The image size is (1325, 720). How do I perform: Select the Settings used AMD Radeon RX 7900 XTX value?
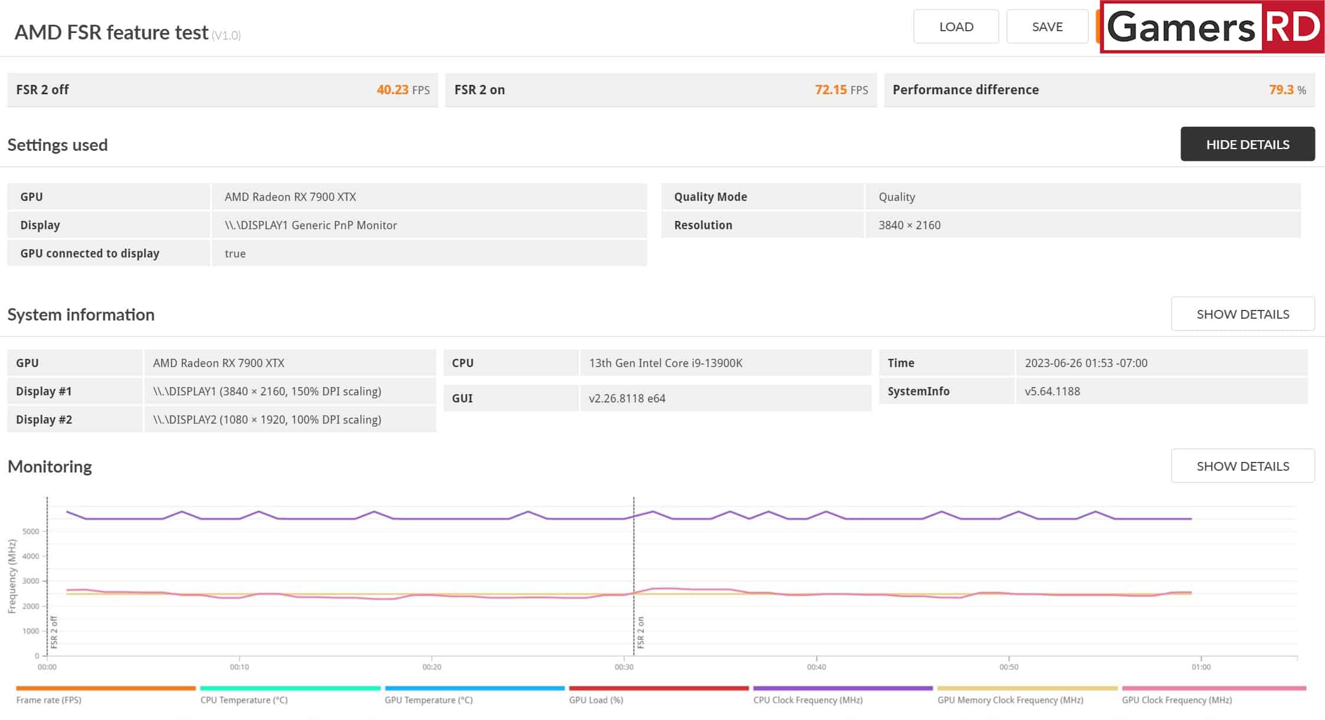[x=290, y=197]
